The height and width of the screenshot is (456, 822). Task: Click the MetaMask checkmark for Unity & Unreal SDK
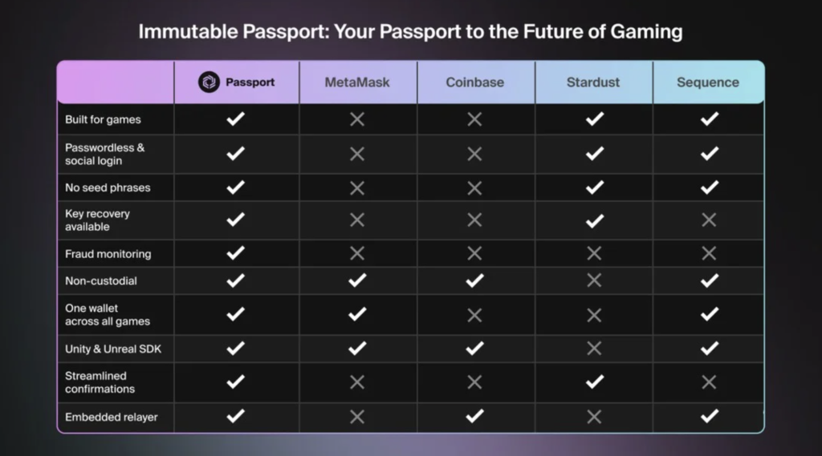357,348
